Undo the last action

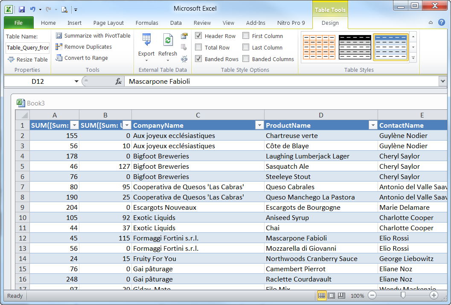[x=32, y=9]
